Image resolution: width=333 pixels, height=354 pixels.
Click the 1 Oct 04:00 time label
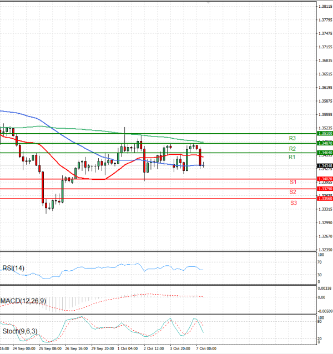pos(128,348)
